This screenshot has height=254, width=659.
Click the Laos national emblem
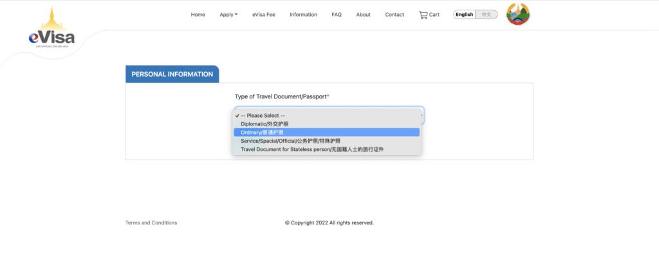518,14
